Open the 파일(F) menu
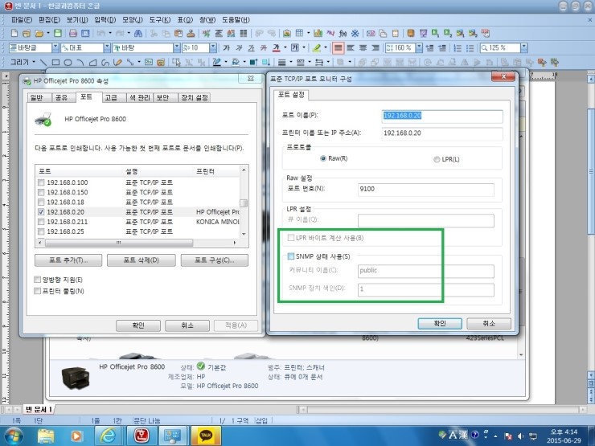 pyautogui.click(x=23, y=18)
